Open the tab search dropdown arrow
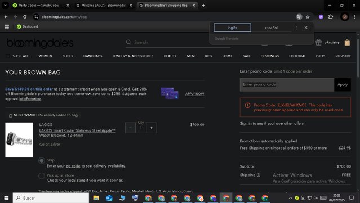This screenshot has height=203, width=360. (x=5, y=5)
